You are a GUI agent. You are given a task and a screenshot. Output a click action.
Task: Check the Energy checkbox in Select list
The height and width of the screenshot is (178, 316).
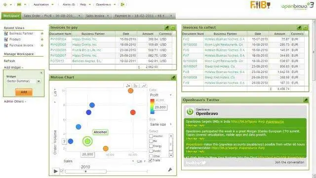click(x=151, y=146)
